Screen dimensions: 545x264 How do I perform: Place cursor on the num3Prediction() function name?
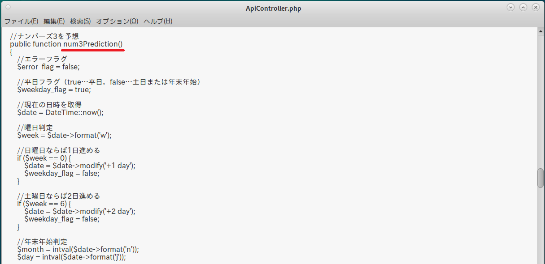92,44
